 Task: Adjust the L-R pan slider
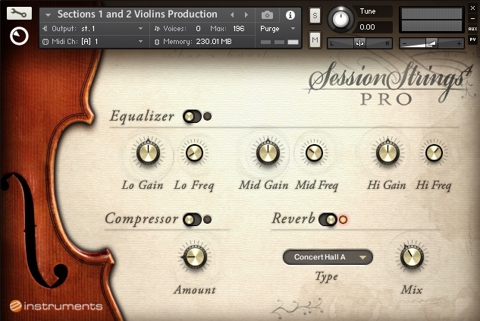[x=359, y=43]
